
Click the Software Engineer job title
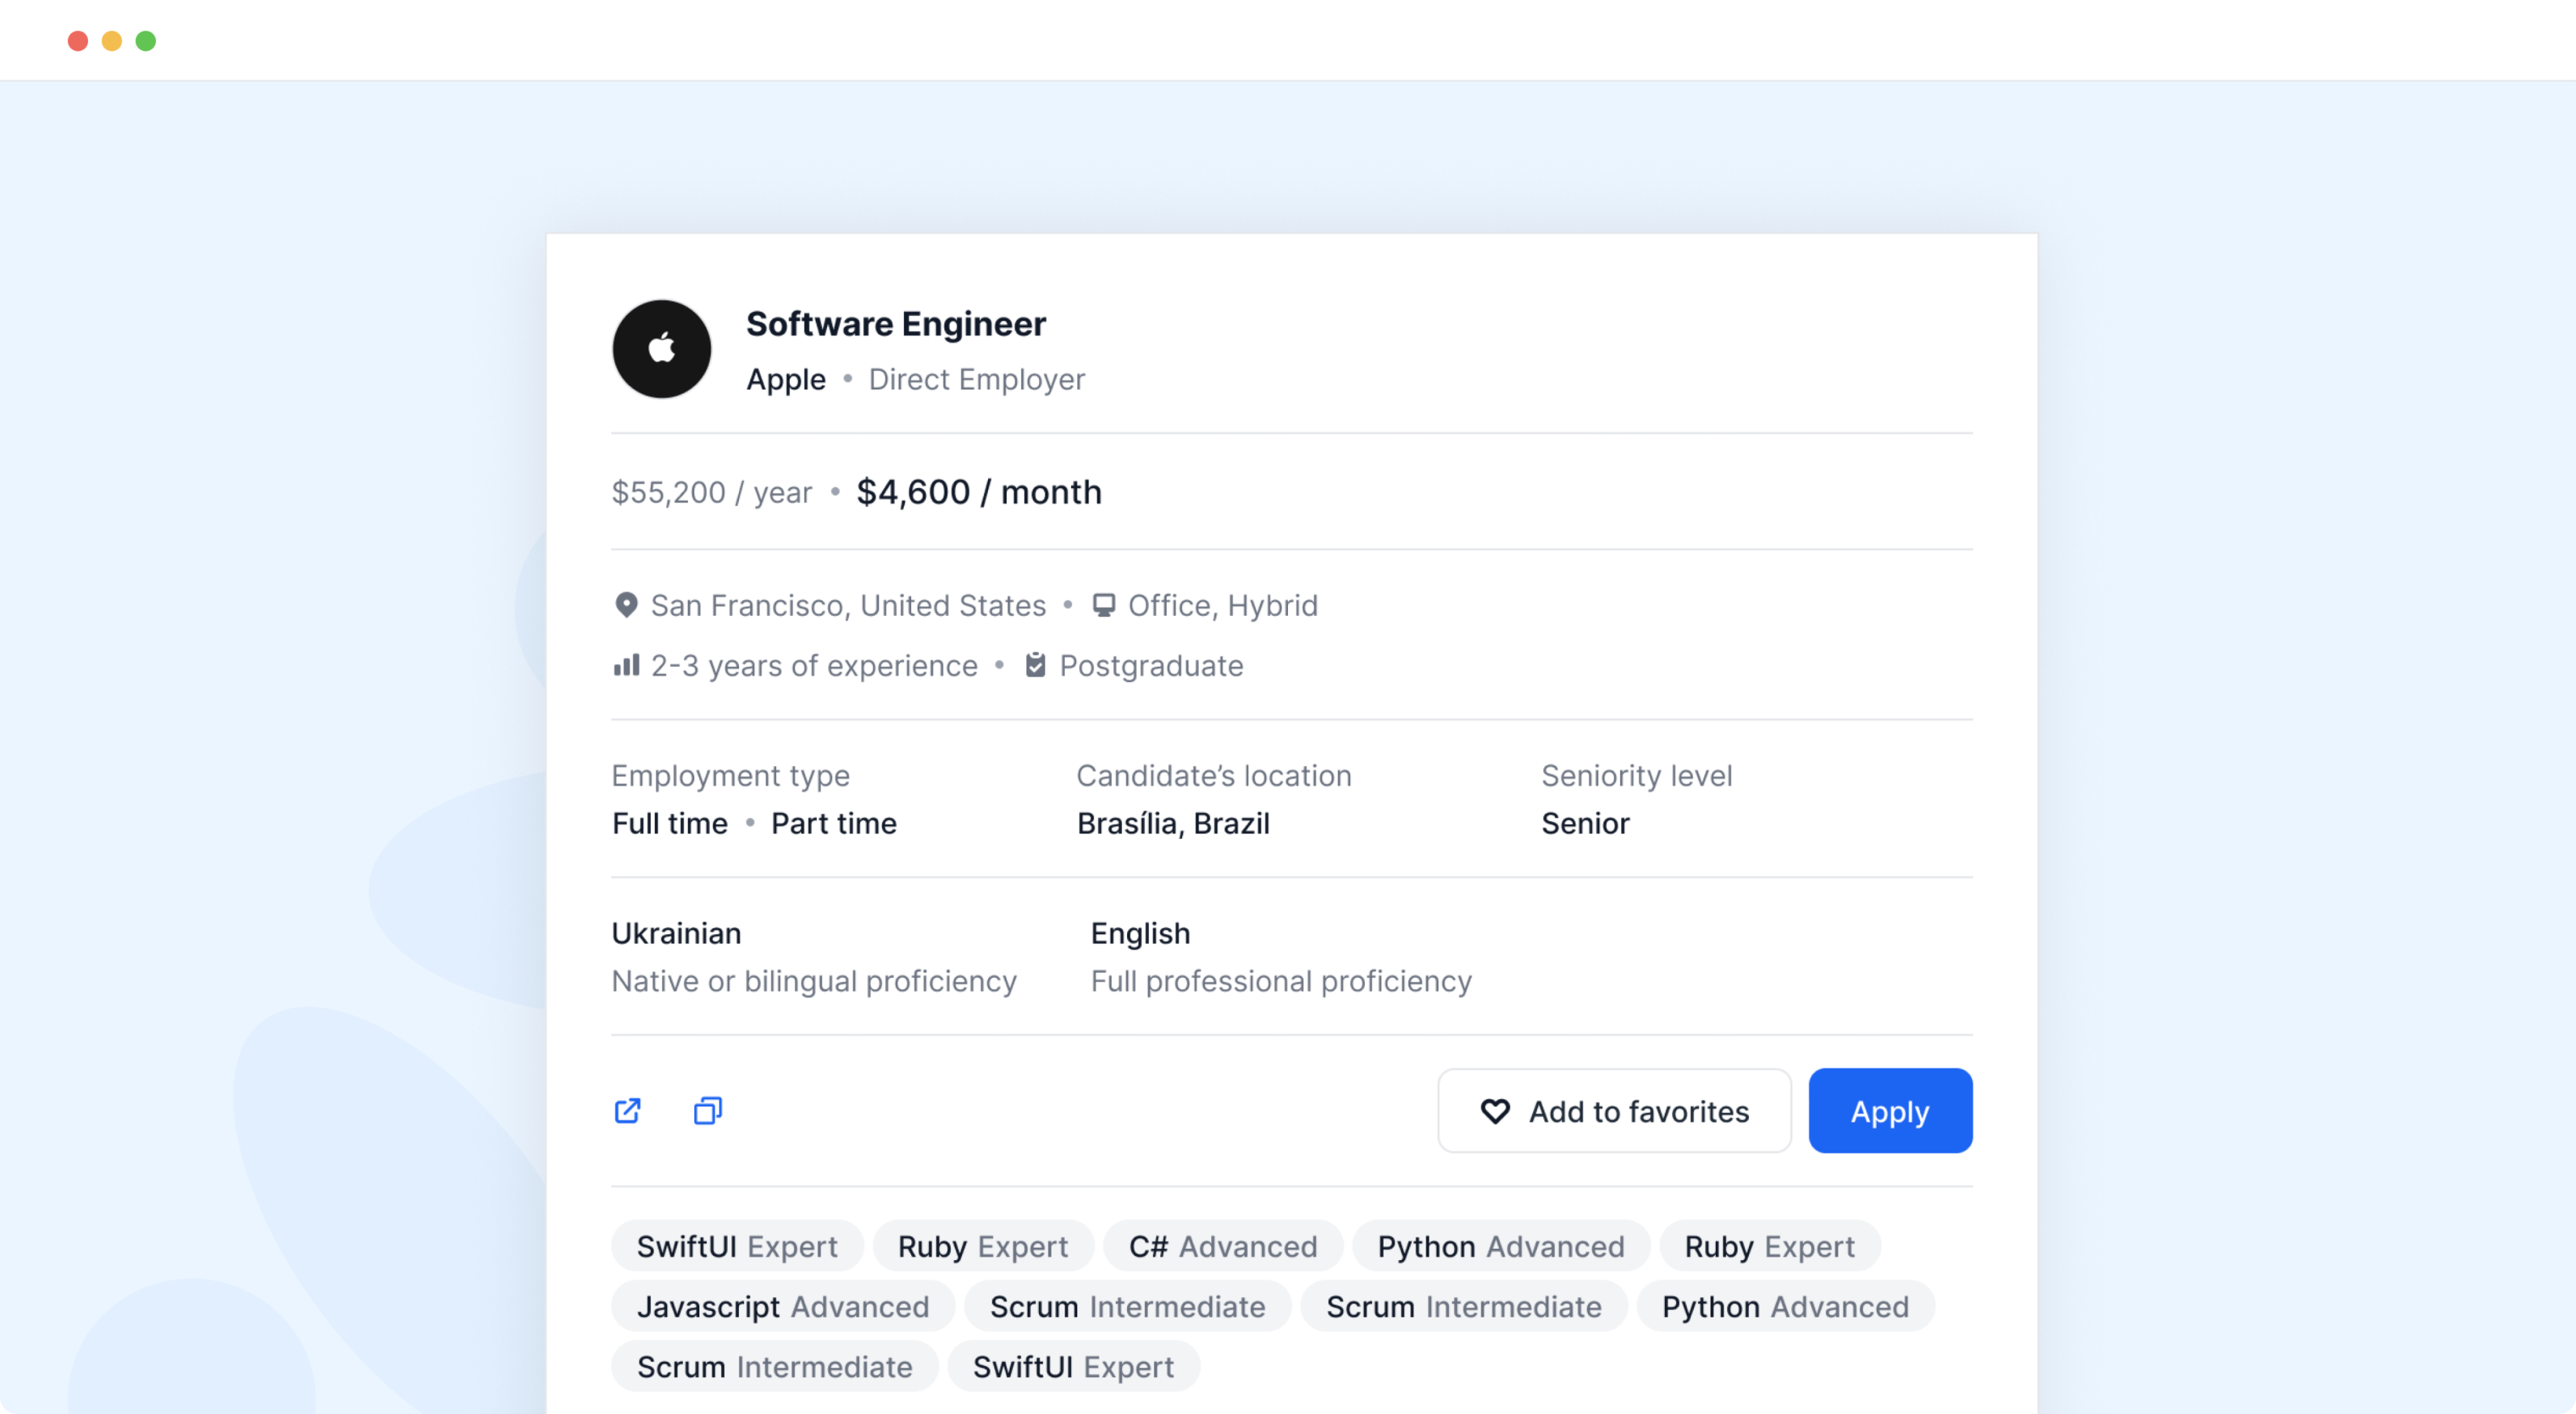(x=895, y=324)
